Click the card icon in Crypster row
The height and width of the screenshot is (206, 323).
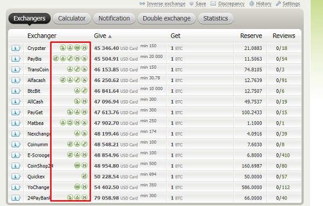[77, 48]
